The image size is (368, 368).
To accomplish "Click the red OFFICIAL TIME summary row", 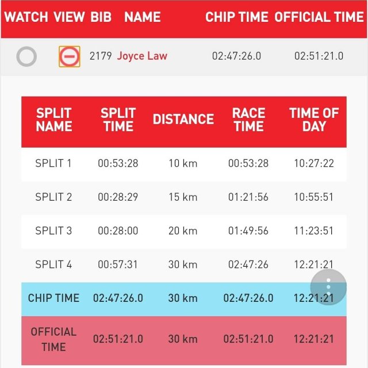I will coord(184,339).
